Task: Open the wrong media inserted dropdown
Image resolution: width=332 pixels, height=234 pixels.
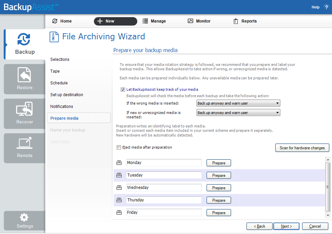Action: (x=238, y=103)
